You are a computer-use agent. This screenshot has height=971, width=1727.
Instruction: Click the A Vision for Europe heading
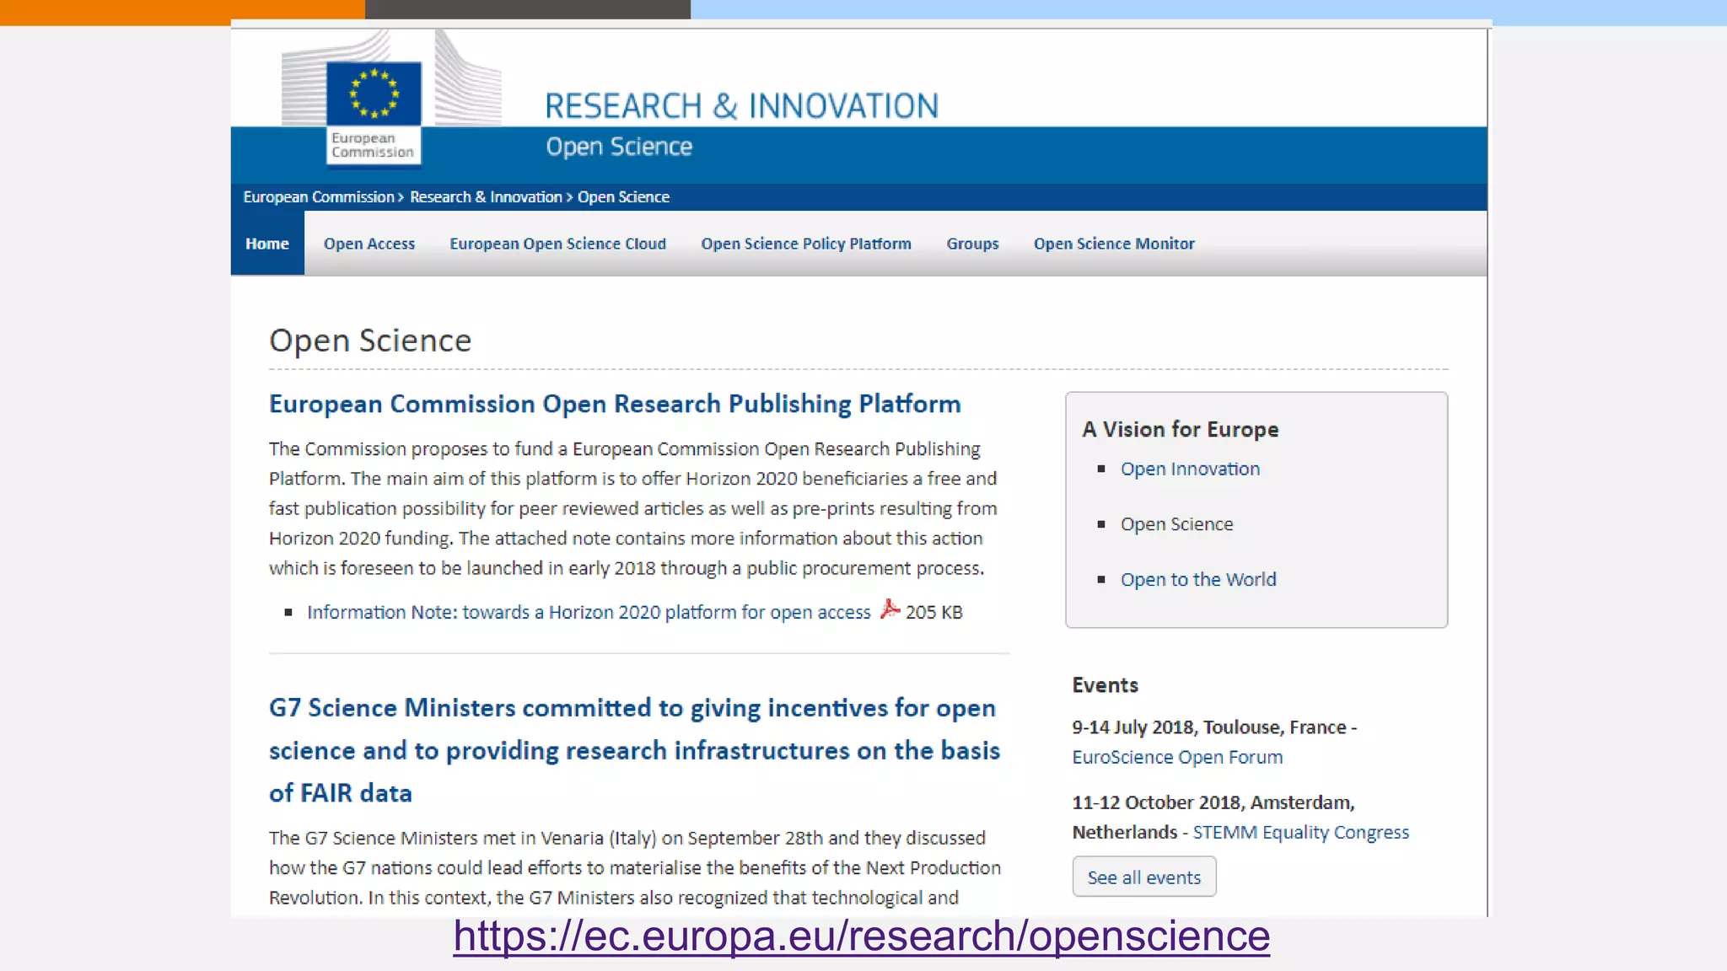tap(1181, 429)
